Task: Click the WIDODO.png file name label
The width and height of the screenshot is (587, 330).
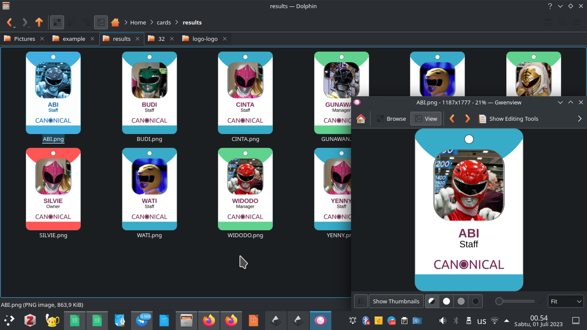Action: tap(245, 235)
